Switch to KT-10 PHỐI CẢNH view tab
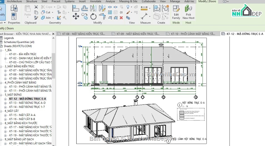Image resolution: width=265 pixels, height=146 pixels. [x=193, y=34]
